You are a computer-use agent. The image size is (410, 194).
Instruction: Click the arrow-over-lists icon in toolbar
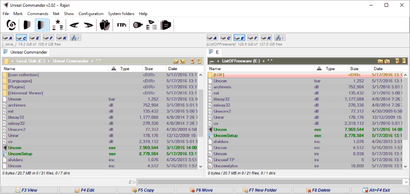[151, 25]
